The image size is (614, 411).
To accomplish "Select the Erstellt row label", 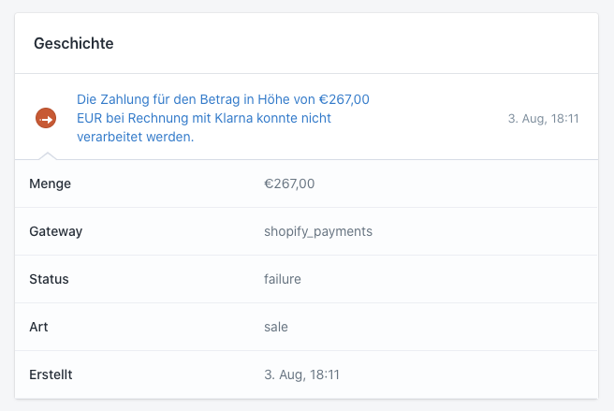I will tap(51, 374).
